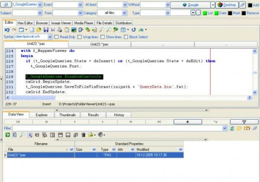Viewport: 260px width, 182px height.
Task: Switch to the Hex Editor tab
Action: [x=25, y=23]
